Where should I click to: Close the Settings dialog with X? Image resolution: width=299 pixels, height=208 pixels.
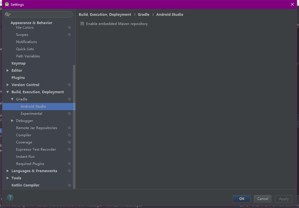tap(292, 4)
